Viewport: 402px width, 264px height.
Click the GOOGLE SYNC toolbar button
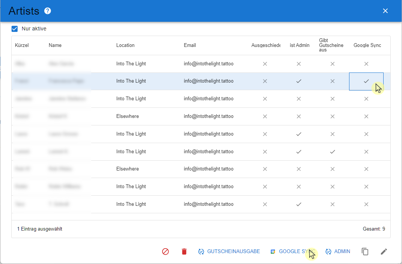[293, 252]
